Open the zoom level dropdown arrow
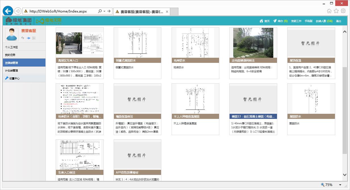350x190 pixels. [340, 185]
